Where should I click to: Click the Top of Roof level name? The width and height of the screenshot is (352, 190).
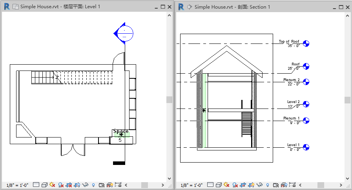[x=289, y=42]
